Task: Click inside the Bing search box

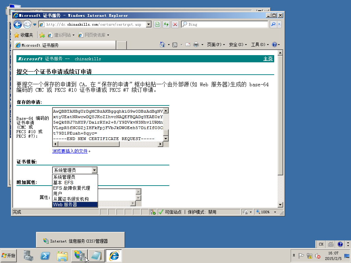Action: [225, 24]
